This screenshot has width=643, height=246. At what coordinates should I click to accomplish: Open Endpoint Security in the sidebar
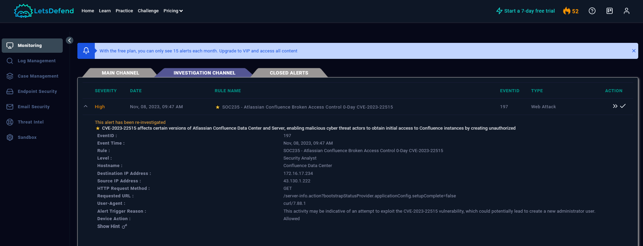32,92
